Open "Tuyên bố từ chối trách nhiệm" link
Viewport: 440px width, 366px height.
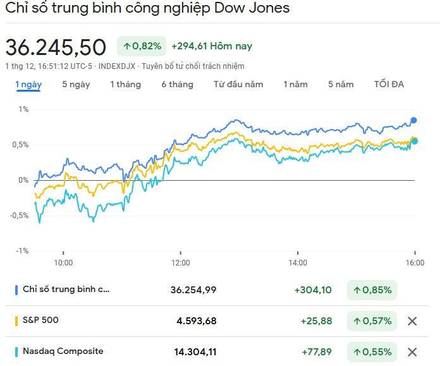(193, 66)
